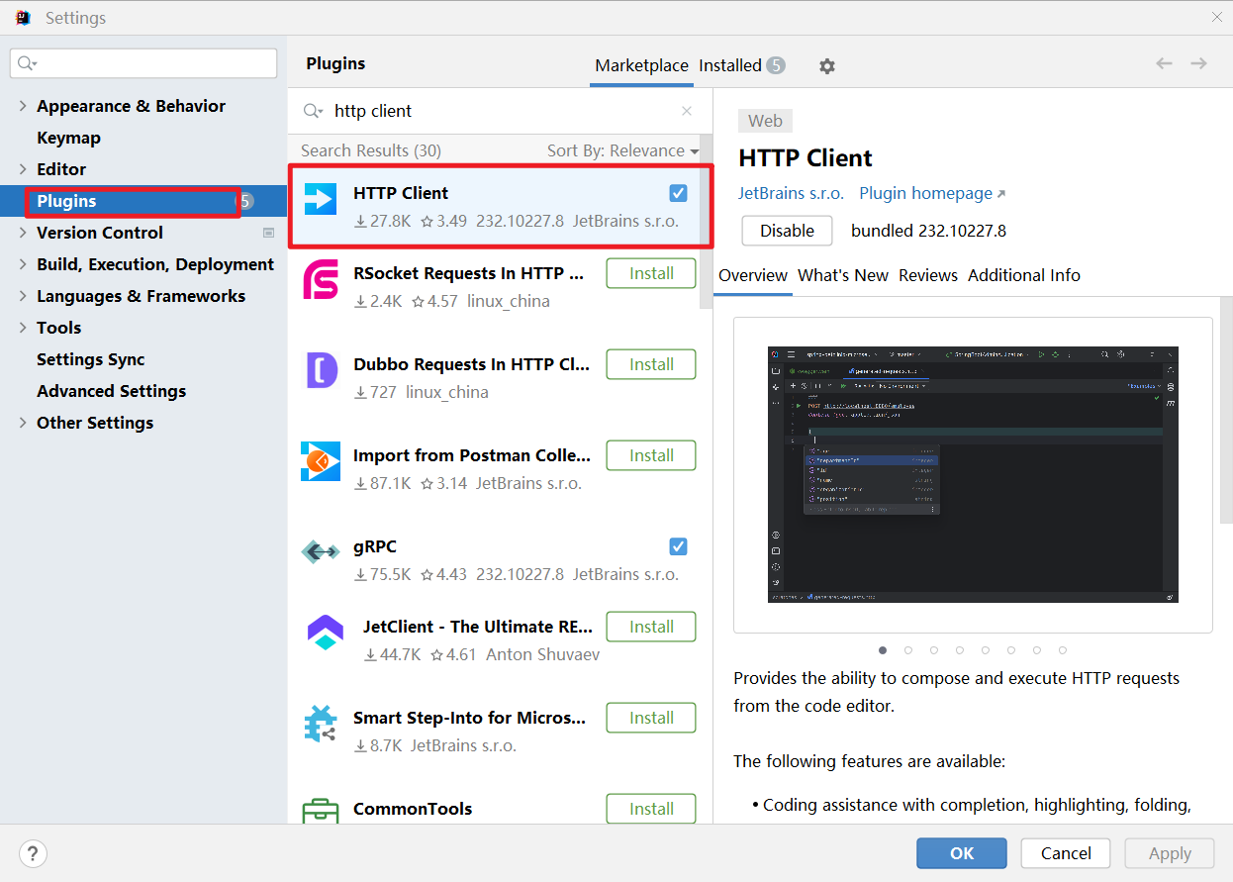The height and width of the screenshot is (882, 1233).
Task: Expand Languages & Frameworks node
Action: click(x=23, y=296)
